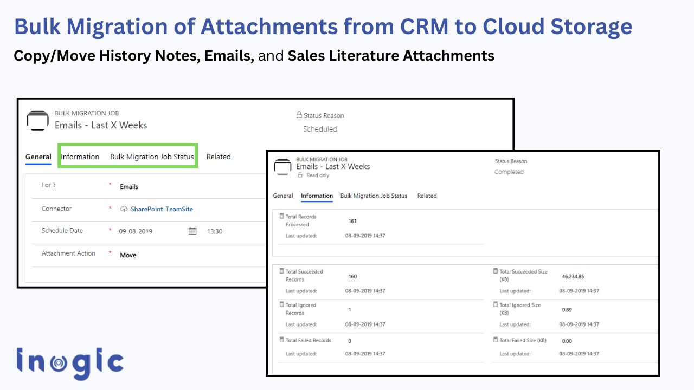Screen dimensions: 694x390
Task: Click Last updated date under Total Failed Size
Action: click(x=579, y=354)
